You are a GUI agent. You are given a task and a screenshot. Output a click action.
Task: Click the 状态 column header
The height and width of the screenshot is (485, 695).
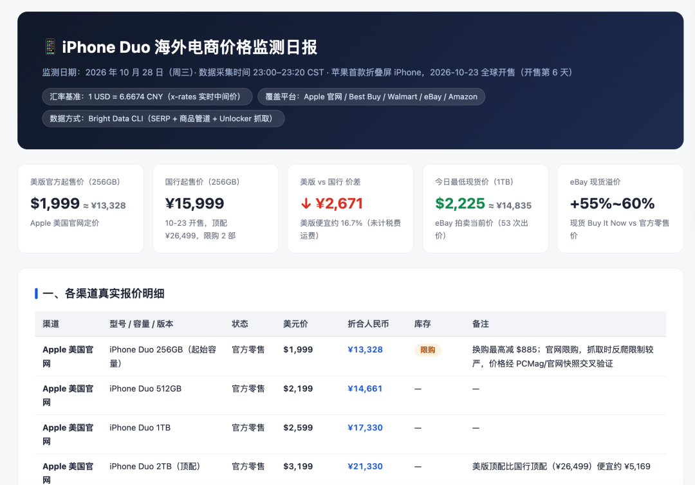pyautogui.click(x=240, y=324)
